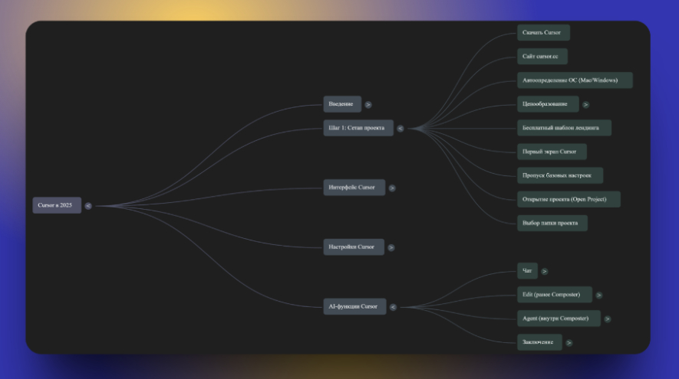Expand the Введение node arrow

(x=368, y=105)
